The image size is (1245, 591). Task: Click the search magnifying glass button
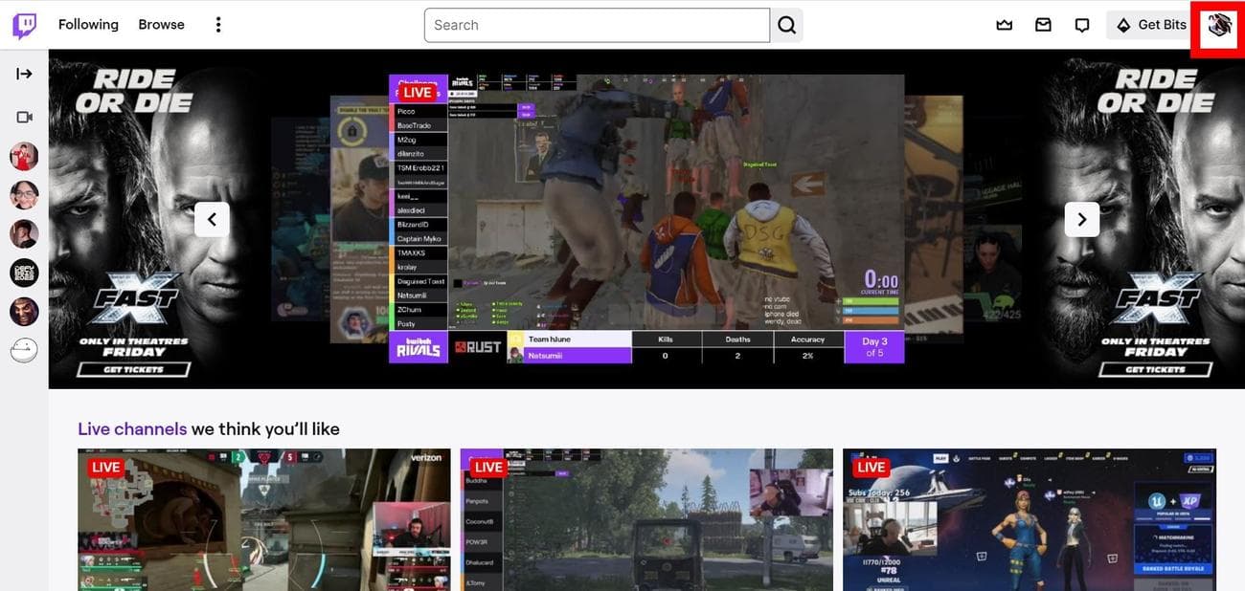(786, 25)
